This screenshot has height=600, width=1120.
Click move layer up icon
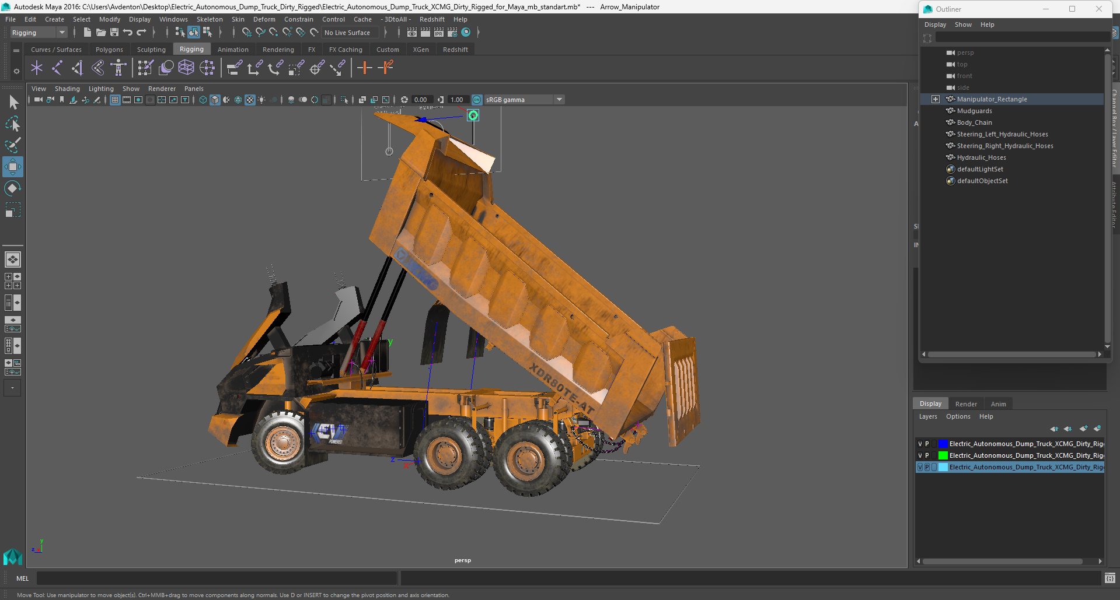[1054, 429]
